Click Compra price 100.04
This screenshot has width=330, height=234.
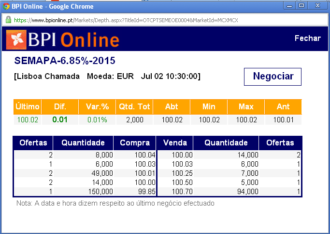(x=145, y=155)
